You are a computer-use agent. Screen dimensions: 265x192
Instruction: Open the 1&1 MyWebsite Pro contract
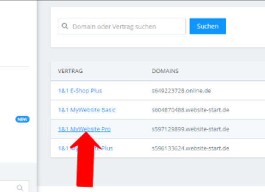[85, 129]
